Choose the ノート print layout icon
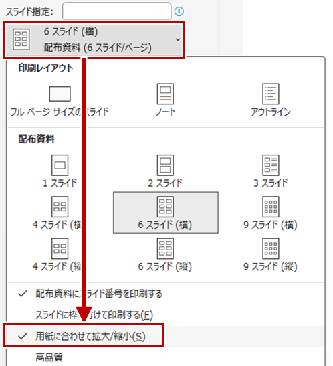 click(165, 94)
